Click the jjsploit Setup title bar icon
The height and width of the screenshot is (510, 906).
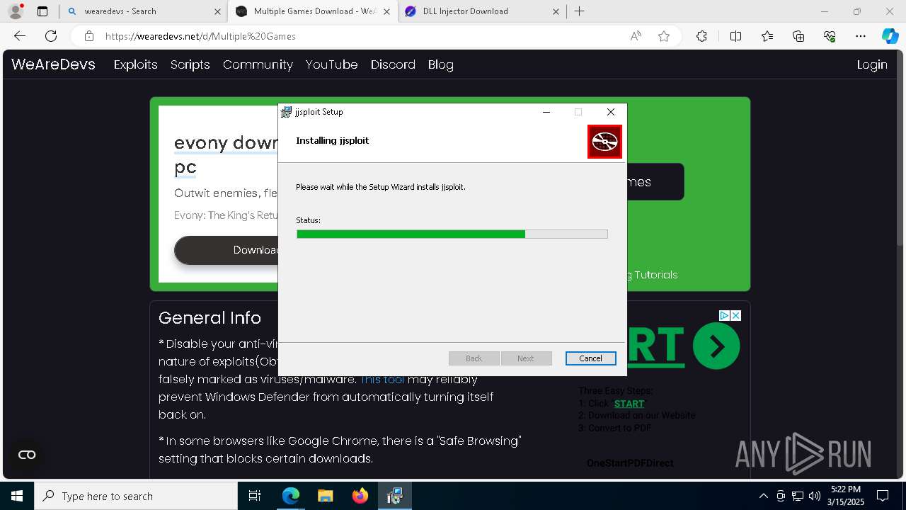coord(286,112)
